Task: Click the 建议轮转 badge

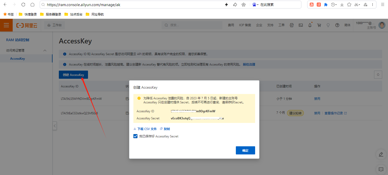Action: pos(295,113)
